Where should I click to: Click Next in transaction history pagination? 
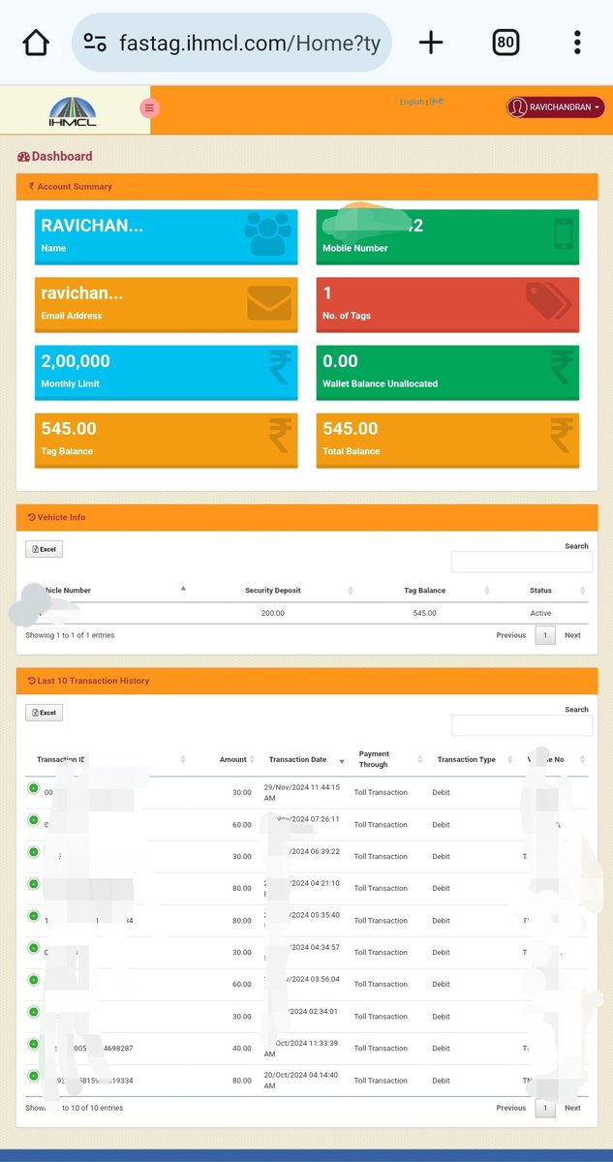click(x=573, y=1108)
